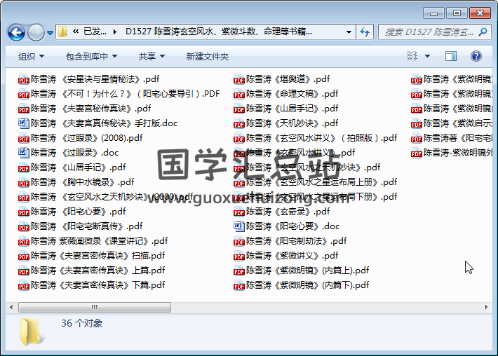Select Word icon of 《阳宅心要》.doc
Screen dimensions: 498x356
point(239,226)
